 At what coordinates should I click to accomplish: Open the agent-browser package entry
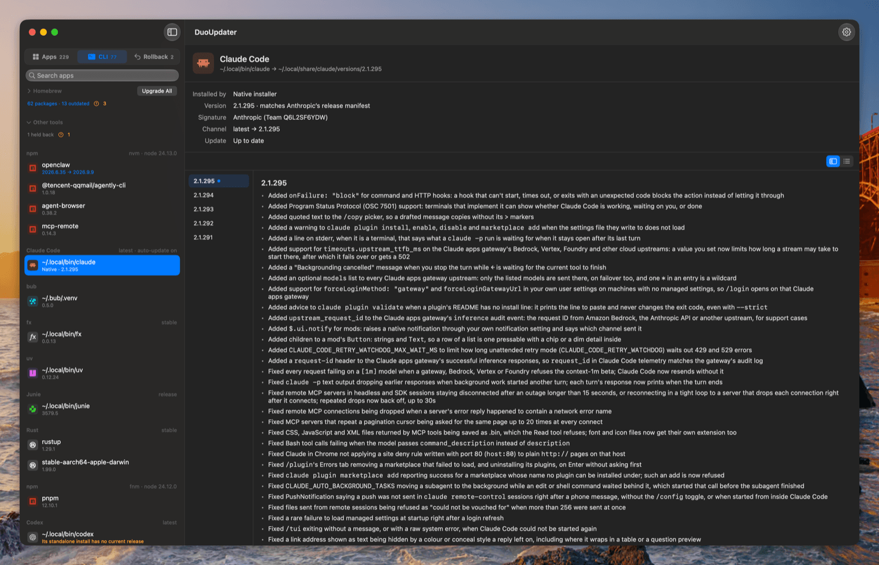[102, 209]
